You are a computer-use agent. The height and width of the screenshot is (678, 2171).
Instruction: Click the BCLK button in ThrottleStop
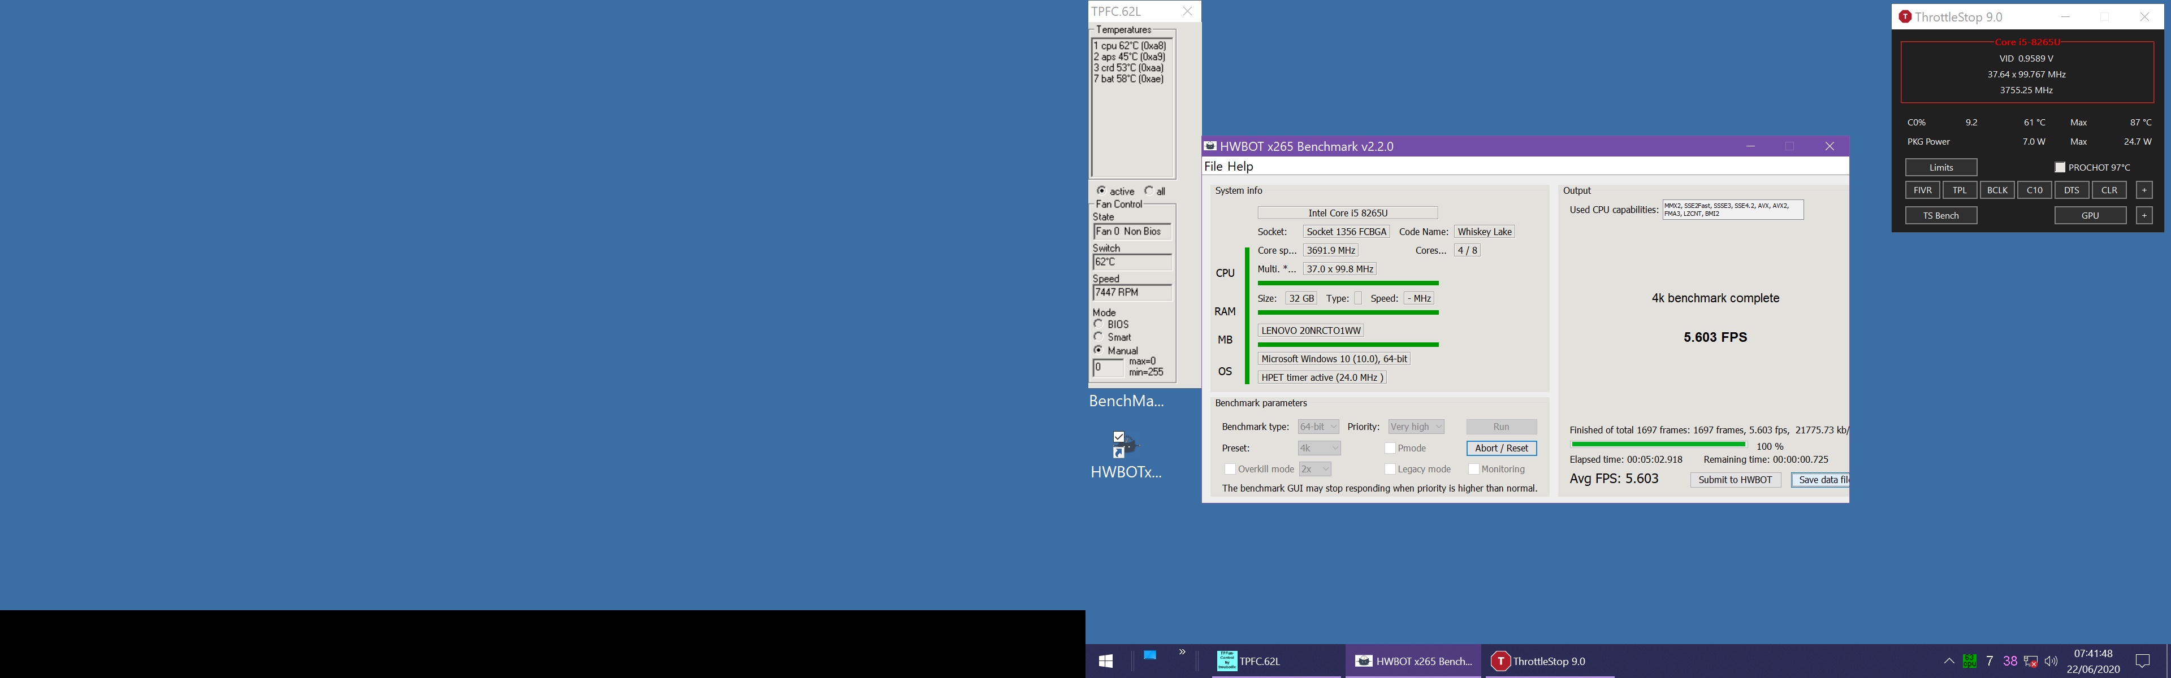click(x=1996, y=190)
